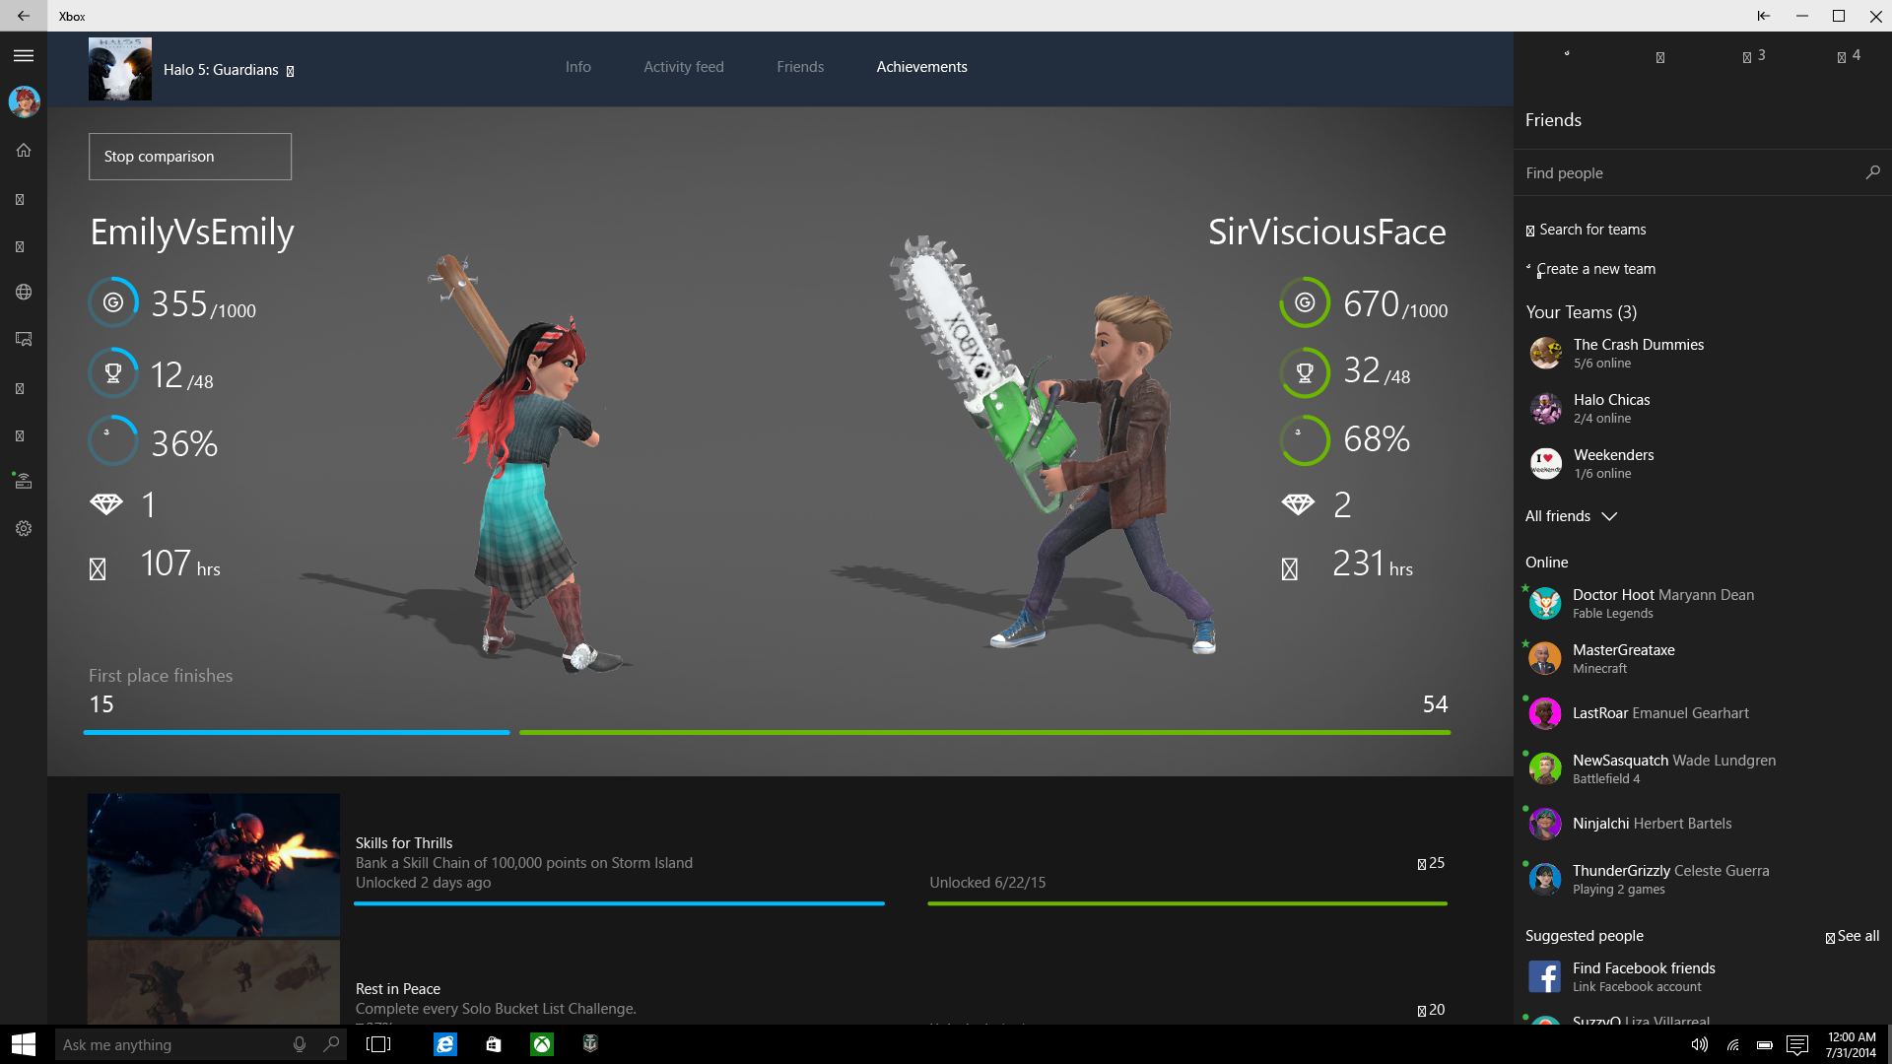This screenshot has width=1892, height=1064.
Task: Open the Rest in Peace achievement thumbnail
Action: (x=214, y=982)
